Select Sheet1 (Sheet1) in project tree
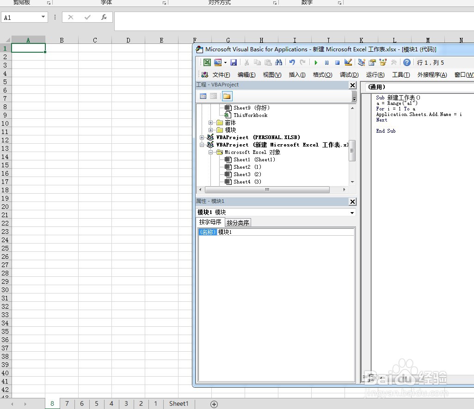Image resolution: width=474 pixels, height=409 pixels. click(254, 159)
